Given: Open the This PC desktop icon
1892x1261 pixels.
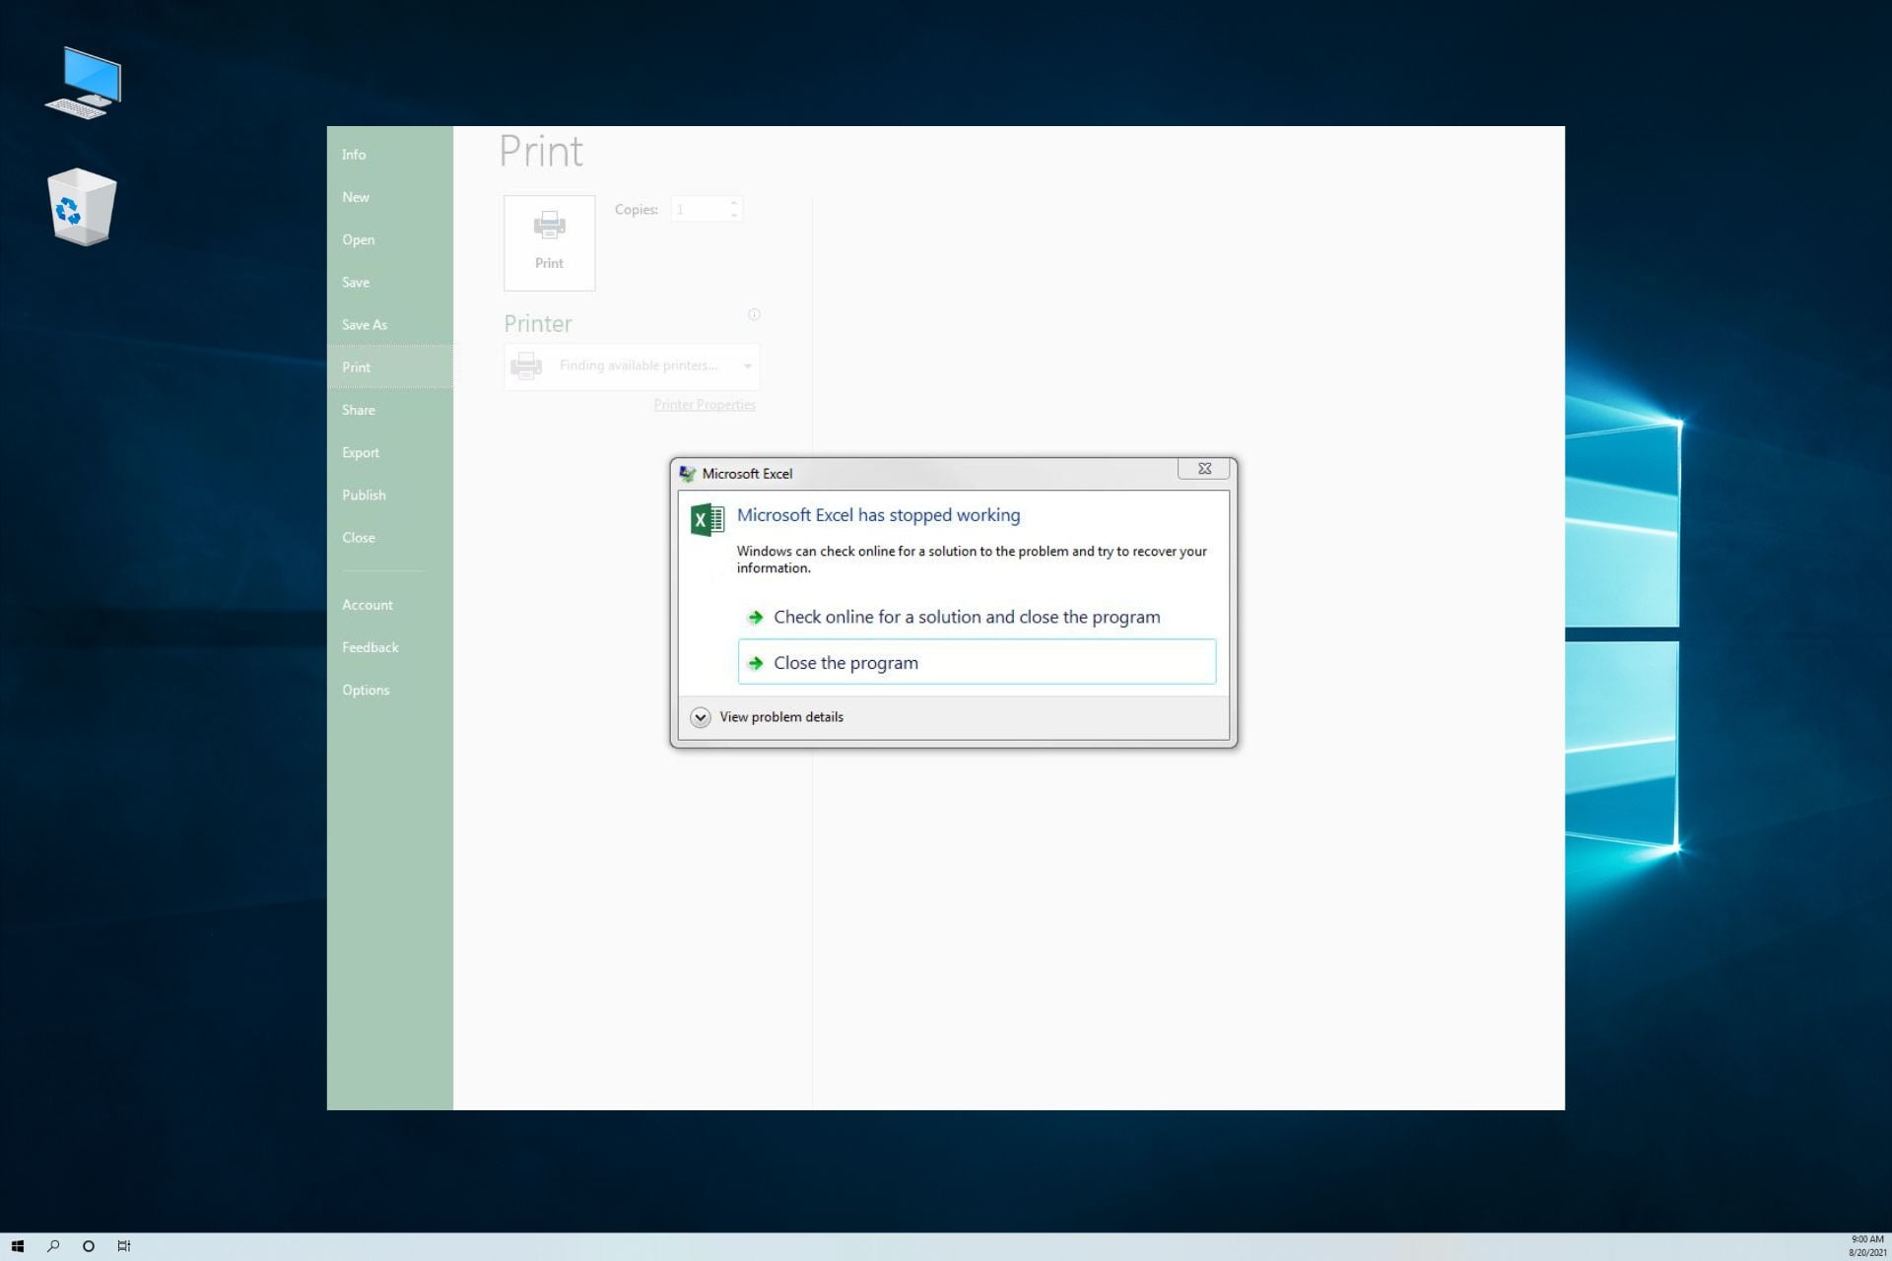Looking at the screenshot, I should tap(84, 83).
